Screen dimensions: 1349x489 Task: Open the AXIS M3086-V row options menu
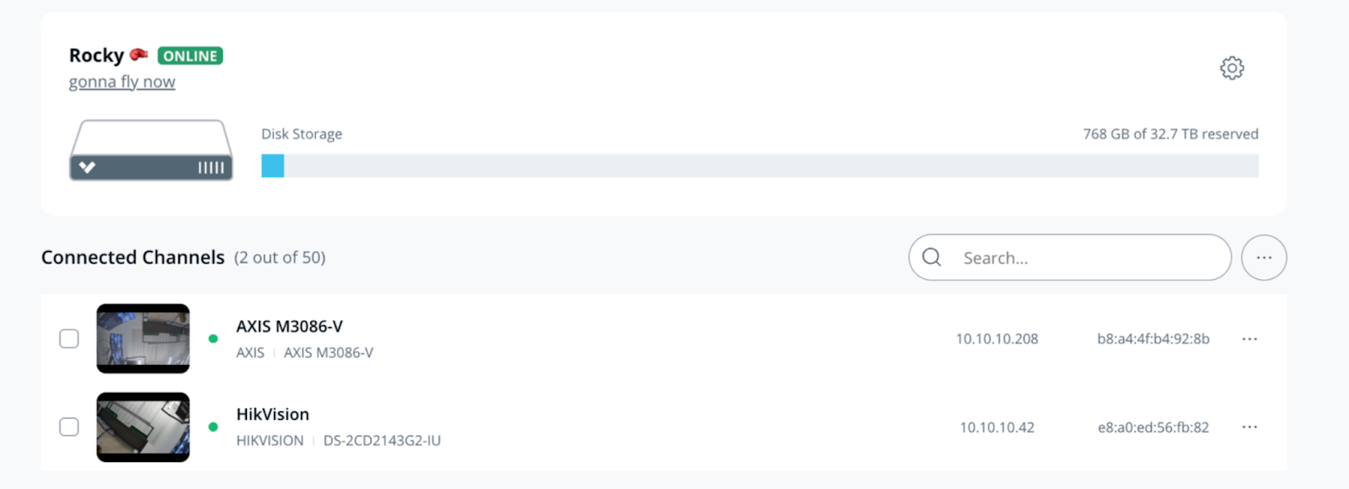[1250, 339]
